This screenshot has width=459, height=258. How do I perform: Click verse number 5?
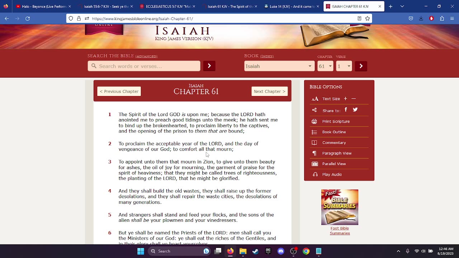pyautogui.click(x=110, y=215)
